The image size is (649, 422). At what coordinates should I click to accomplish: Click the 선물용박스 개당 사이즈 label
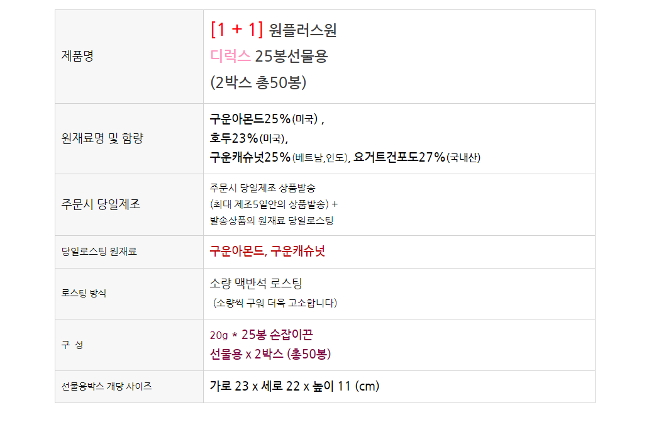click(x=106, y=386)
